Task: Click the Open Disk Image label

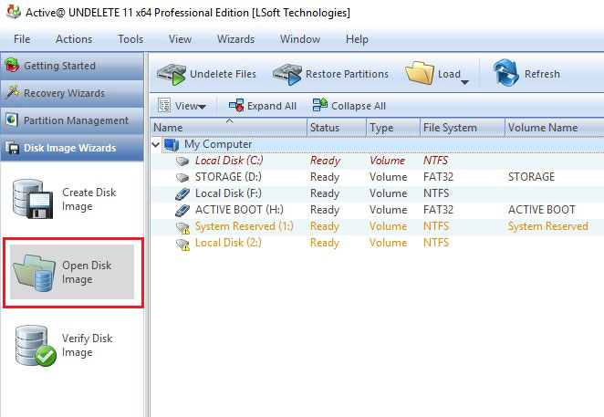Action: (87, 272)
